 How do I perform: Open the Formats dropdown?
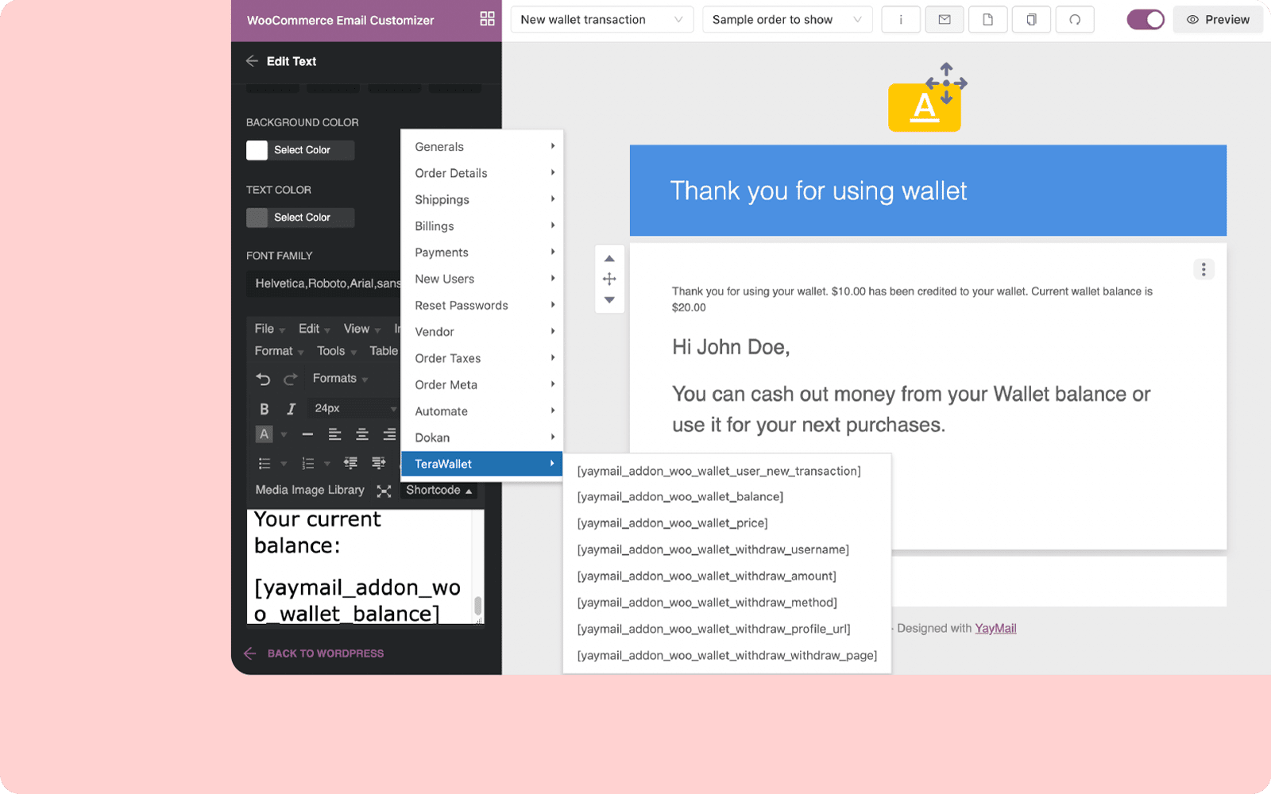[340, 379]
